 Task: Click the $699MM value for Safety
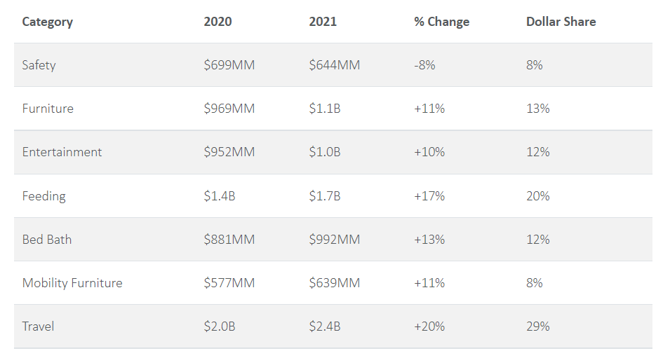tap(229, 65)
